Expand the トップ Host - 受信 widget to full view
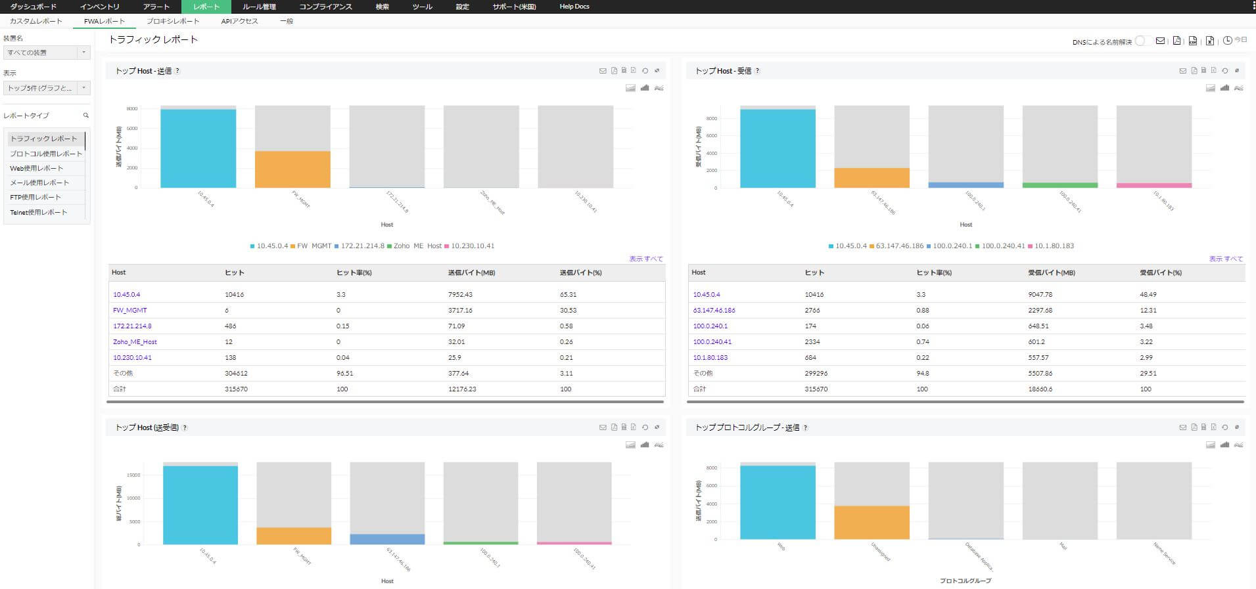The image size is (1256, 589). [x=1237, y=71]
